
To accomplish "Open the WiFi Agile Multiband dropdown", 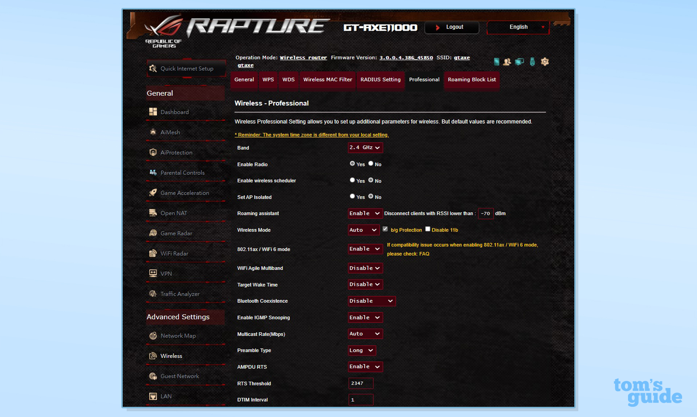I will [365, 268].
